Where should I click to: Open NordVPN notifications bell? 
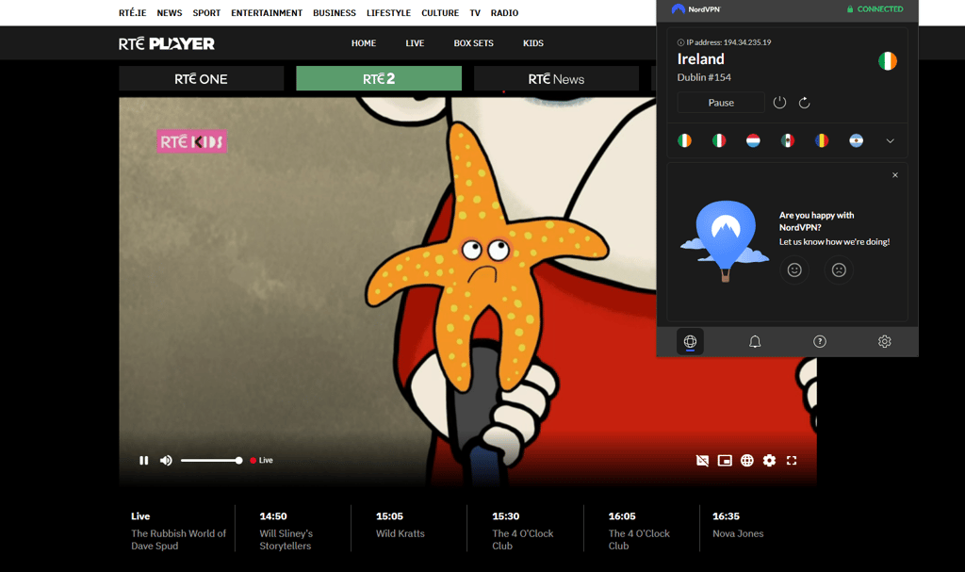click(755, 342)
